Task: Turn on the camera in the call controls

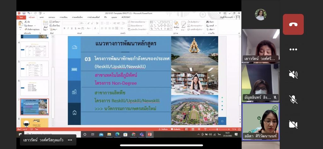Action: pos(293,124)
